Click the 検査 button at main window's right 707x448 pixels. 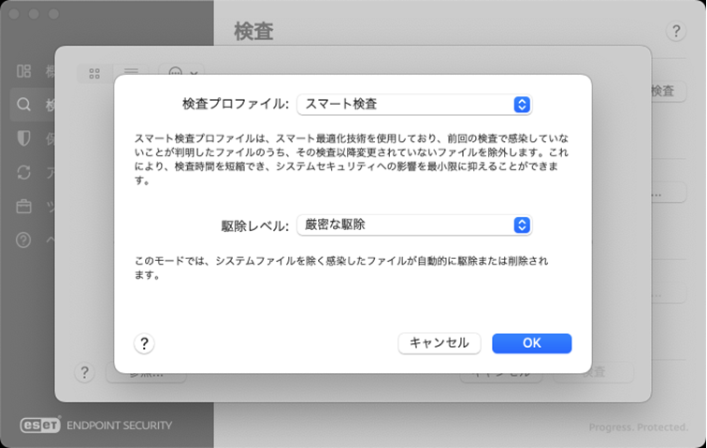[669, 91]
